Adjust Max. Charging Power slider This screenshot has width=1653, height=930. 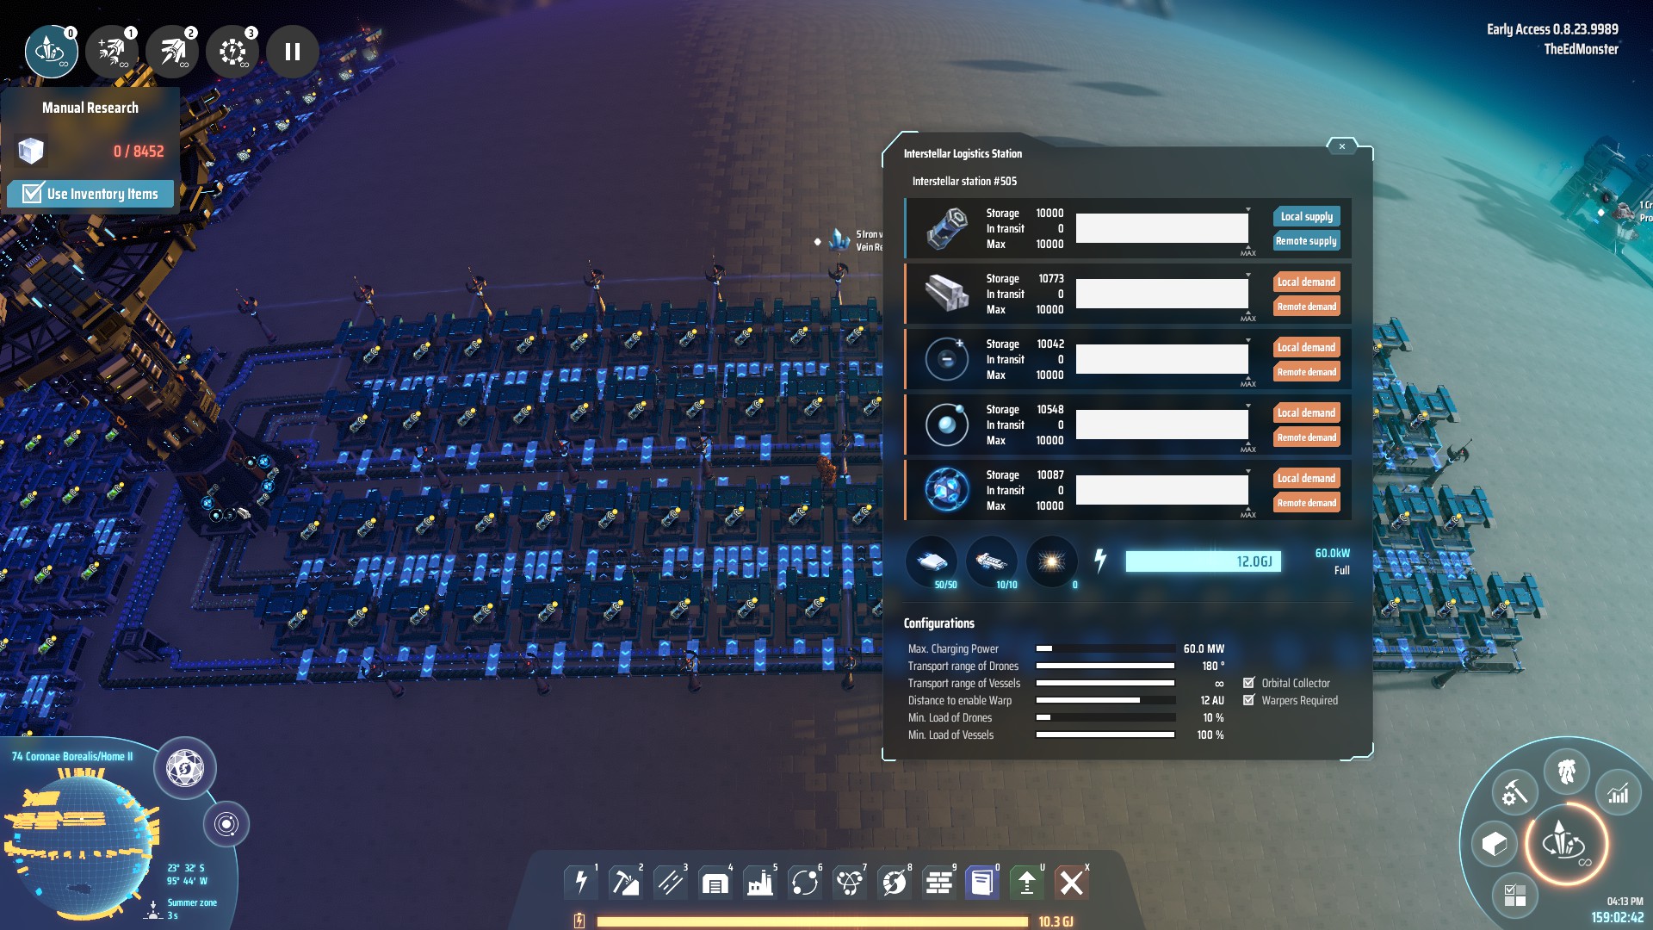click(1105, 648)
